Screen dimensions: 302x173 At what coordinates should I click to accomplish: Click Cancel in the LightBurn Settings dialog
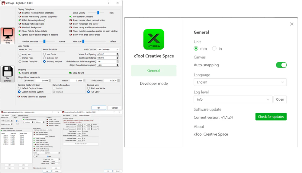point(114,108)
